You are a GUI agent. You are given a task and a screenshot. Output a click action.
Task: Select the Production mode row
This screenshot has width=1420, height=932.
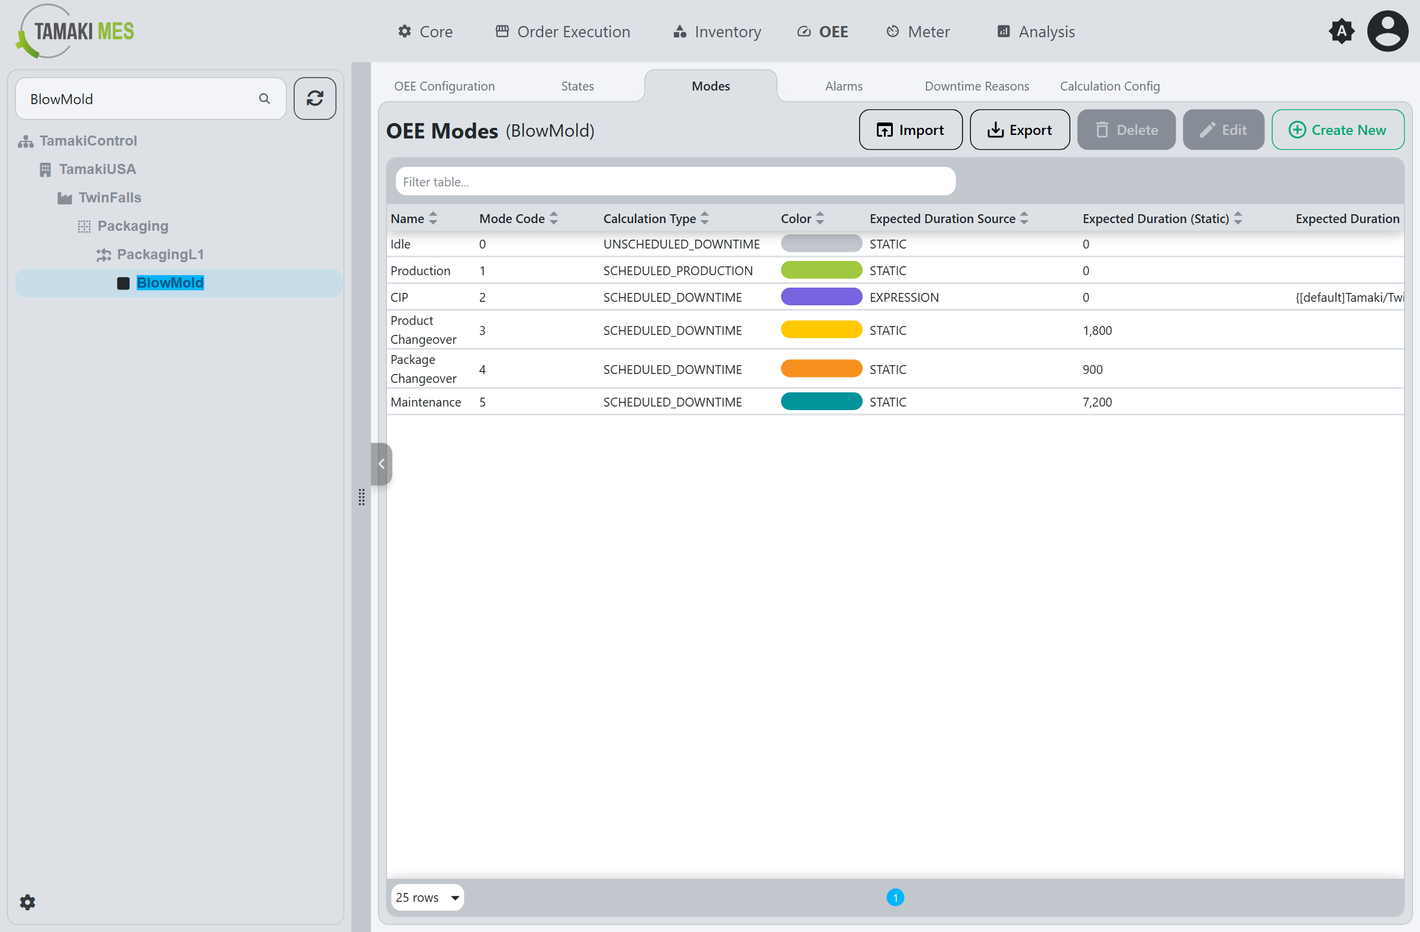[895, 271]
